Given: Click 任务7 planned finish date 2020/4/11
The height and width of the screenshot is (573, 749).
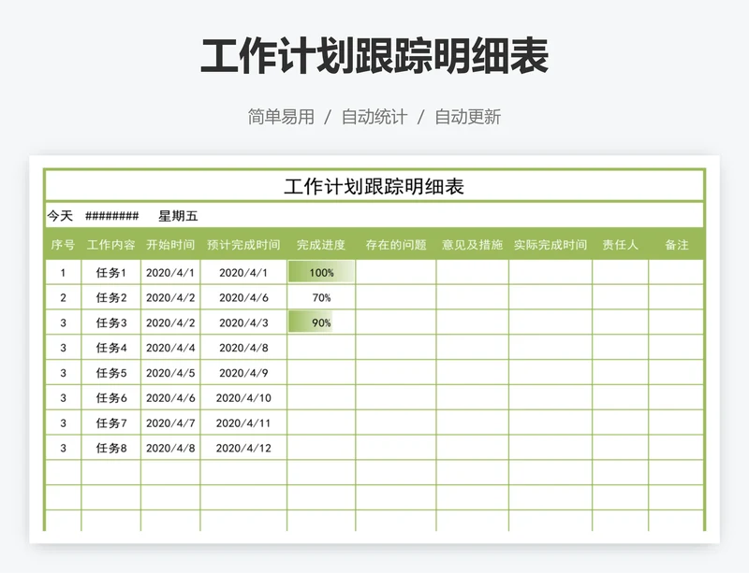Looking at the screenshot, I should [x=243, y=423].
